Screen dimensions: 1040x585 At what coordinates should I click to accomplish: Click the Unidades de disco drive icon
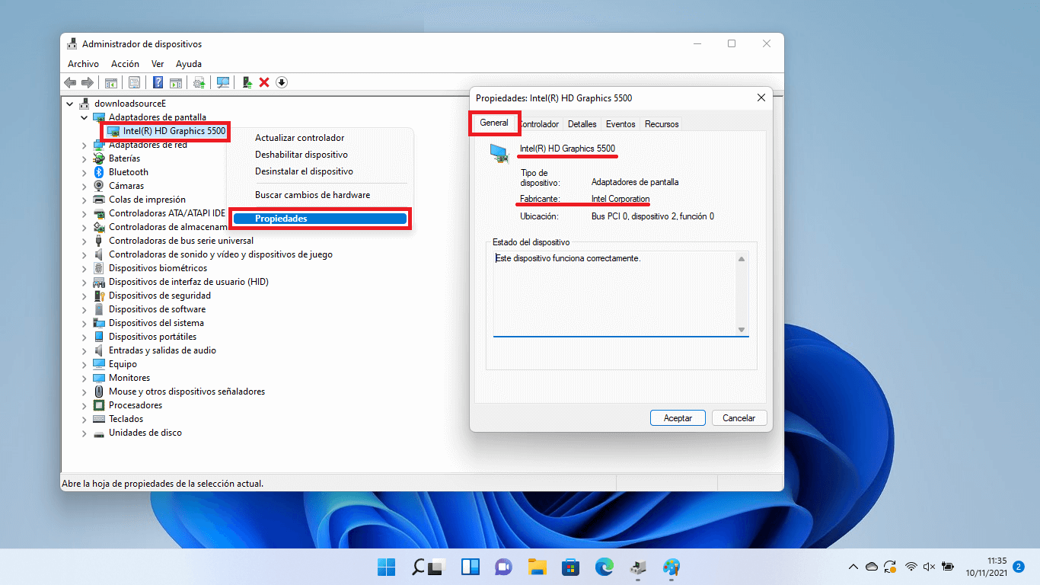tap(99, 433)
